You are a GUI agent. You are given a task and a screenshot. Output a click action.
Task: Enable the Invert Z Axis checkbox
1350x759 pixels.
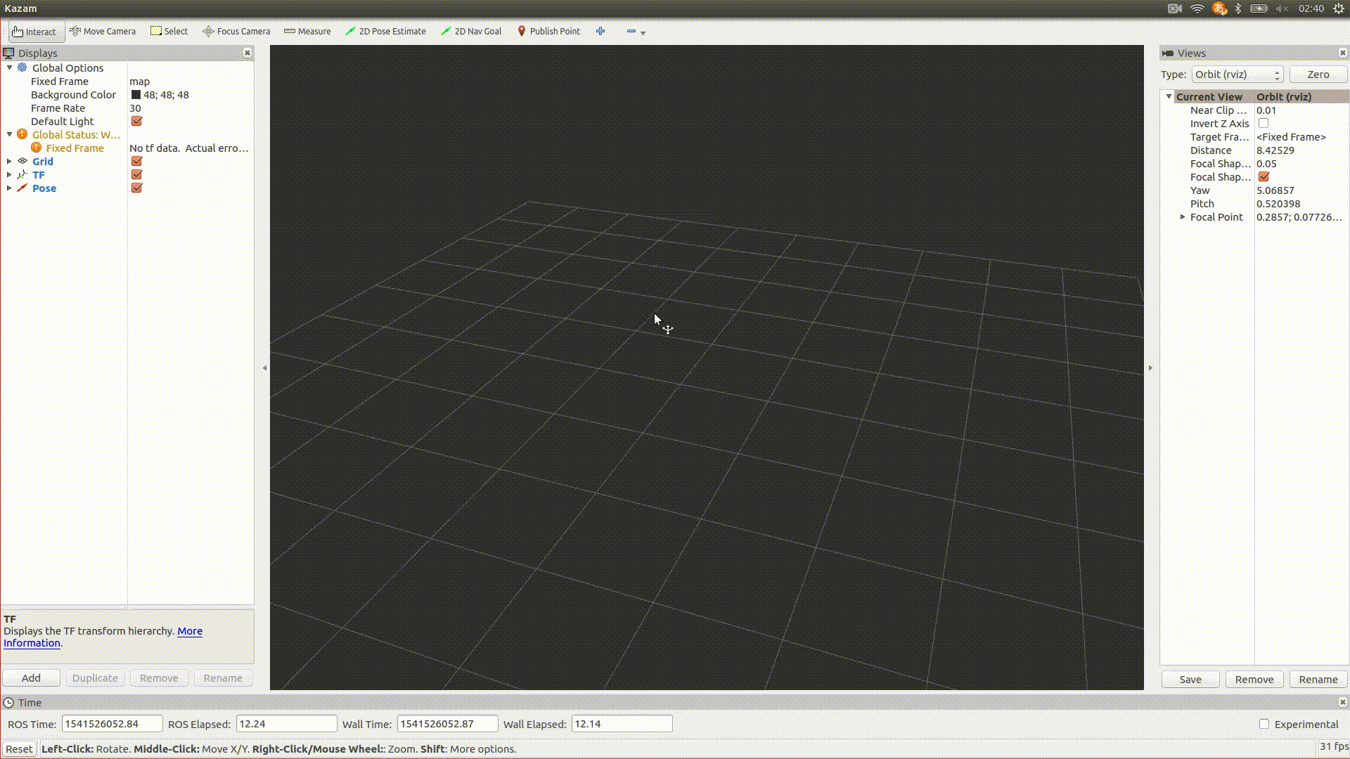[x=1264, y=123]
